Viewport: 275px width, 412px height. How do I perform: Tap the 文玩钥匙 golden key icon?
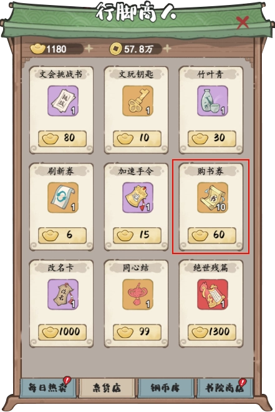point(138,101)
